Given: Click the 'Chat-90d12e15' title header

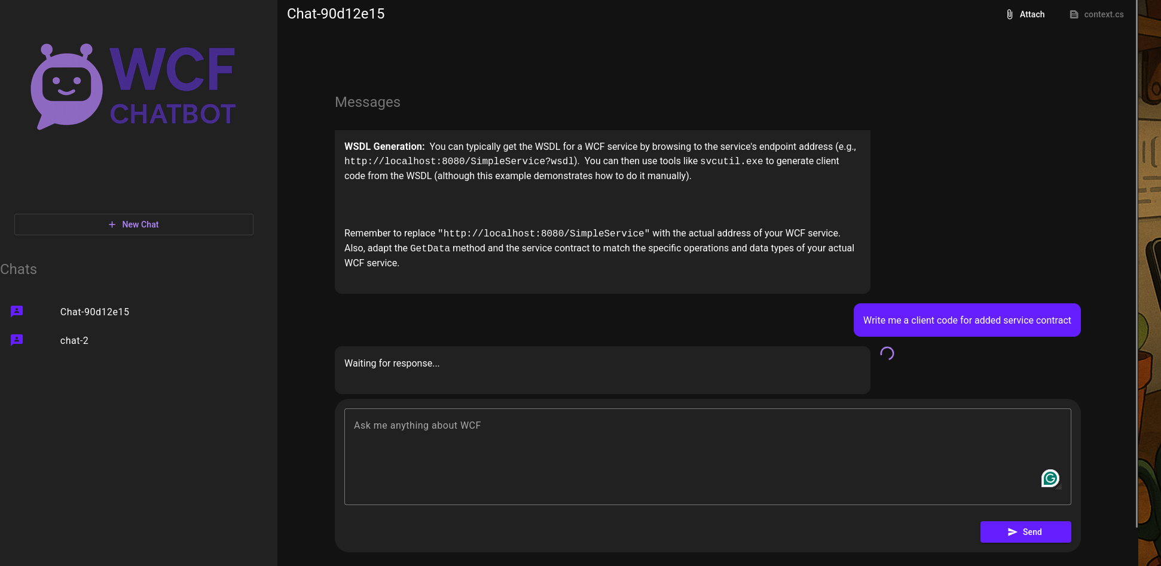Looking at the screenshot, I should [336, 14].
